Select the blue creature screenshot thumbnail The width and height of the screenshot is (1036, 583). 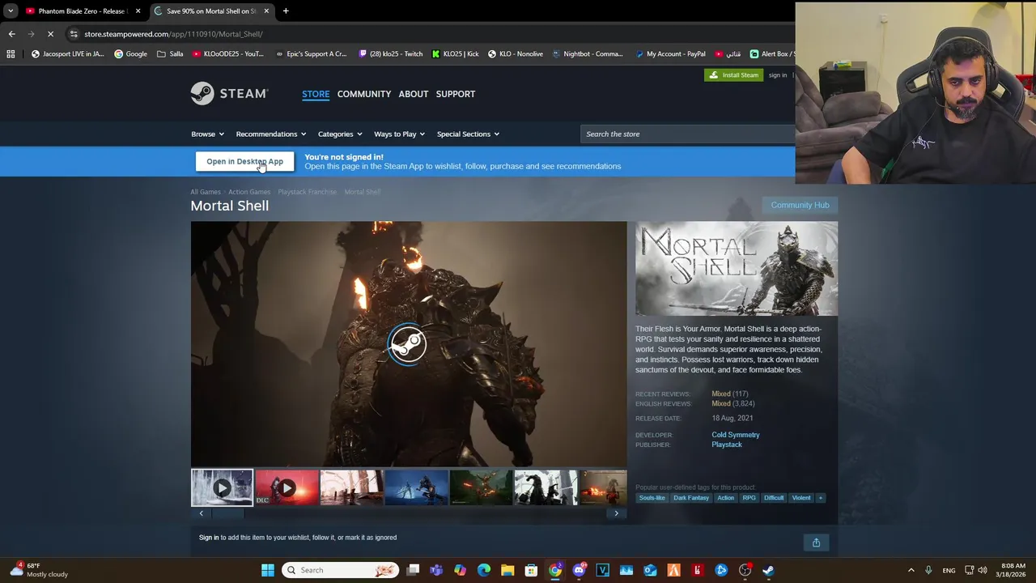point(416,488)
